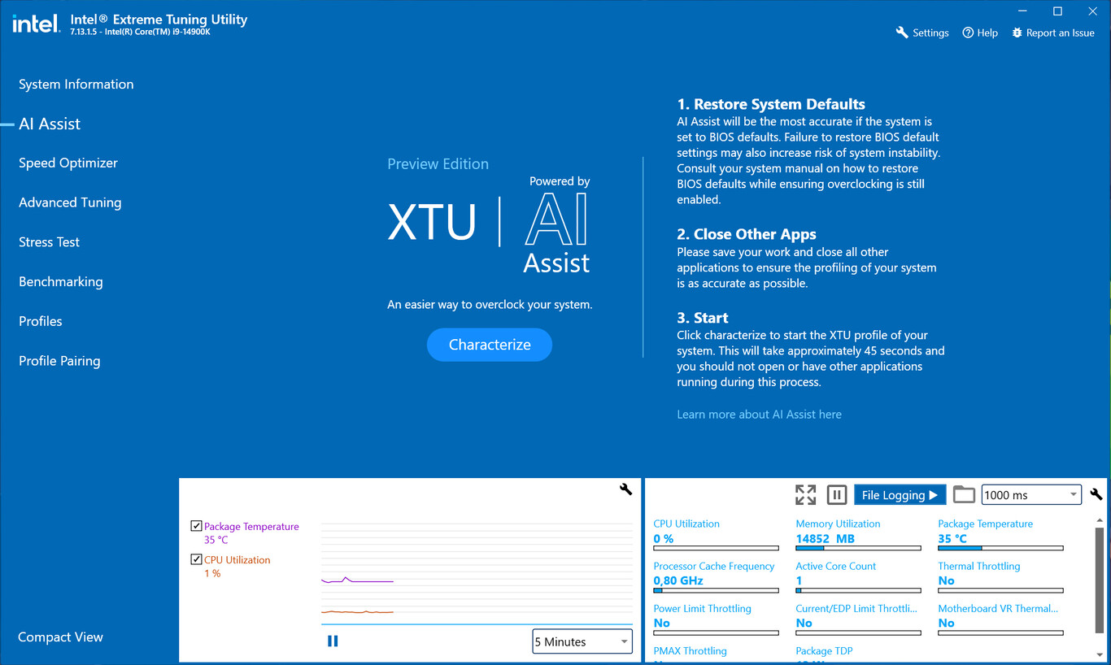The image size is (1111, 665).
Task: Click the Characterize button
Action: click(490, 345)
